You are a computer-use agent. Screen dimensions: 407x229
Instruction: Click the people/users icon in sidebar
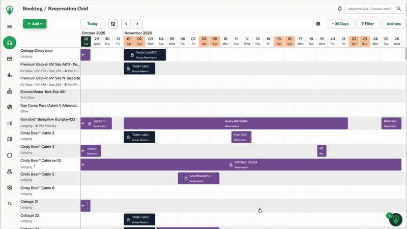click(9, 171)
